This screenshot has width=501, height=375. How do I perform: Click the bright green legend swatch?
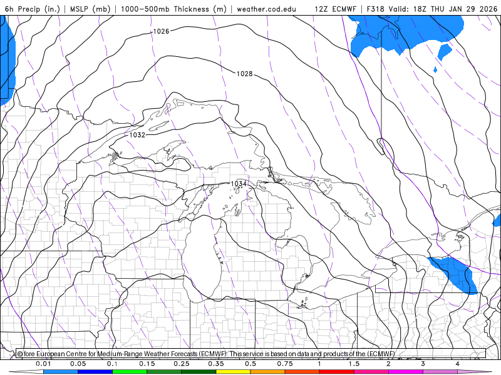pos(130,372)
